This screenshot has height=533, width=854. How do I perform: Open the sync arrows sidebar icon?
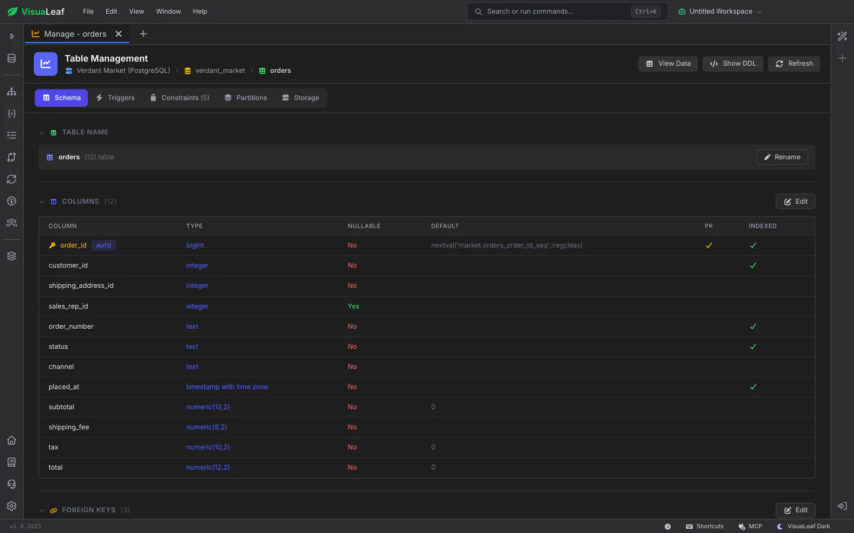tap(11, 179)
